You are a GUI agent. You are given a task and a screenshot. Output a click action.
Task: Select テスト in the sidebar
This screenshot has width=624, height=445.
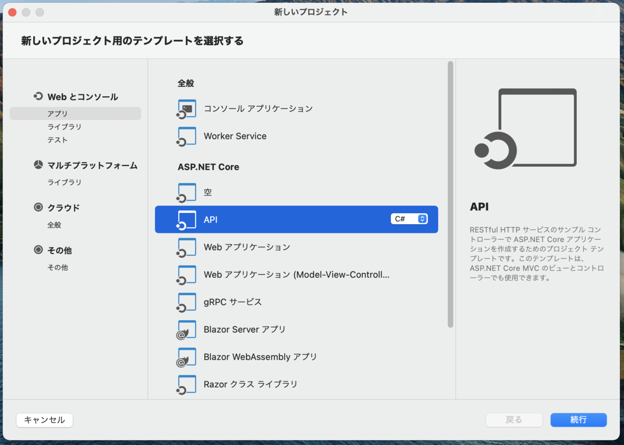pos(58,140)
